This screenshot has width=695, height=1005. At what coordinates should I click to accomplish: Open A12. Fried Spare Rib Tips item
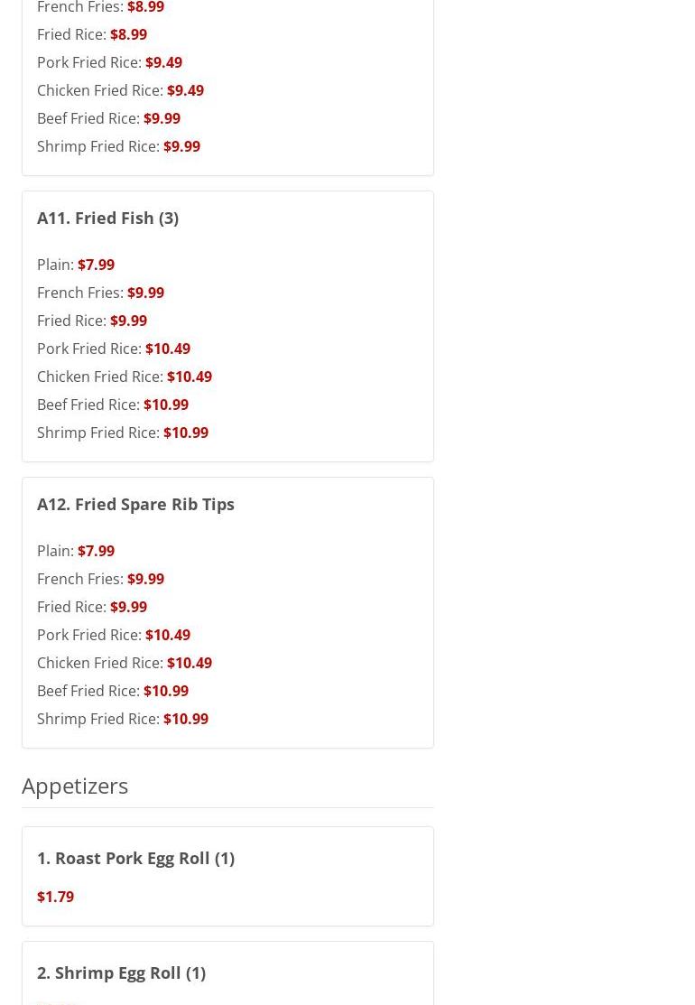pos(135,505)
